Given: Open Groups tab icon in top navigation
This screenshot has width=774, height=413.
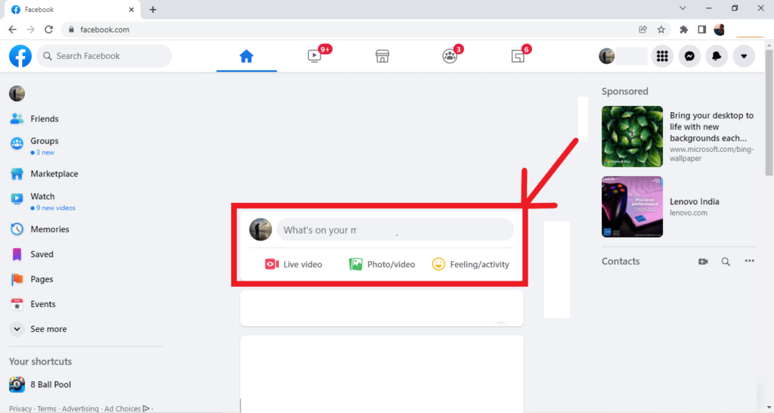Looking at the screenshot, I should [450, 56].
